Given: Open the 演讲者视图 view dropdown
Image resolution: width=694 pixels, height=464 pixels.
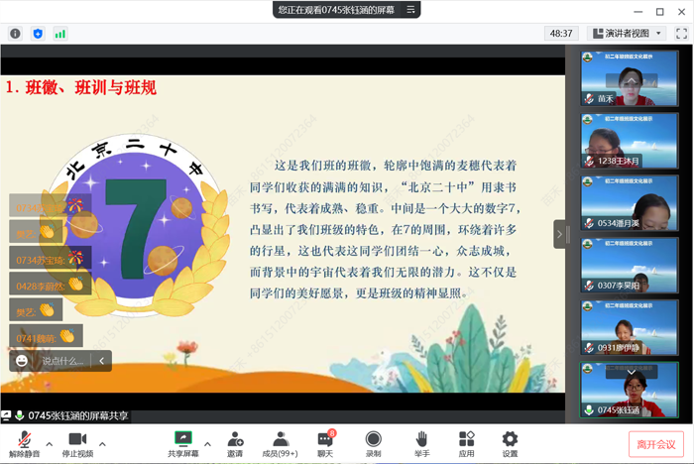Looking at the screenshot, I should [627, 34].
